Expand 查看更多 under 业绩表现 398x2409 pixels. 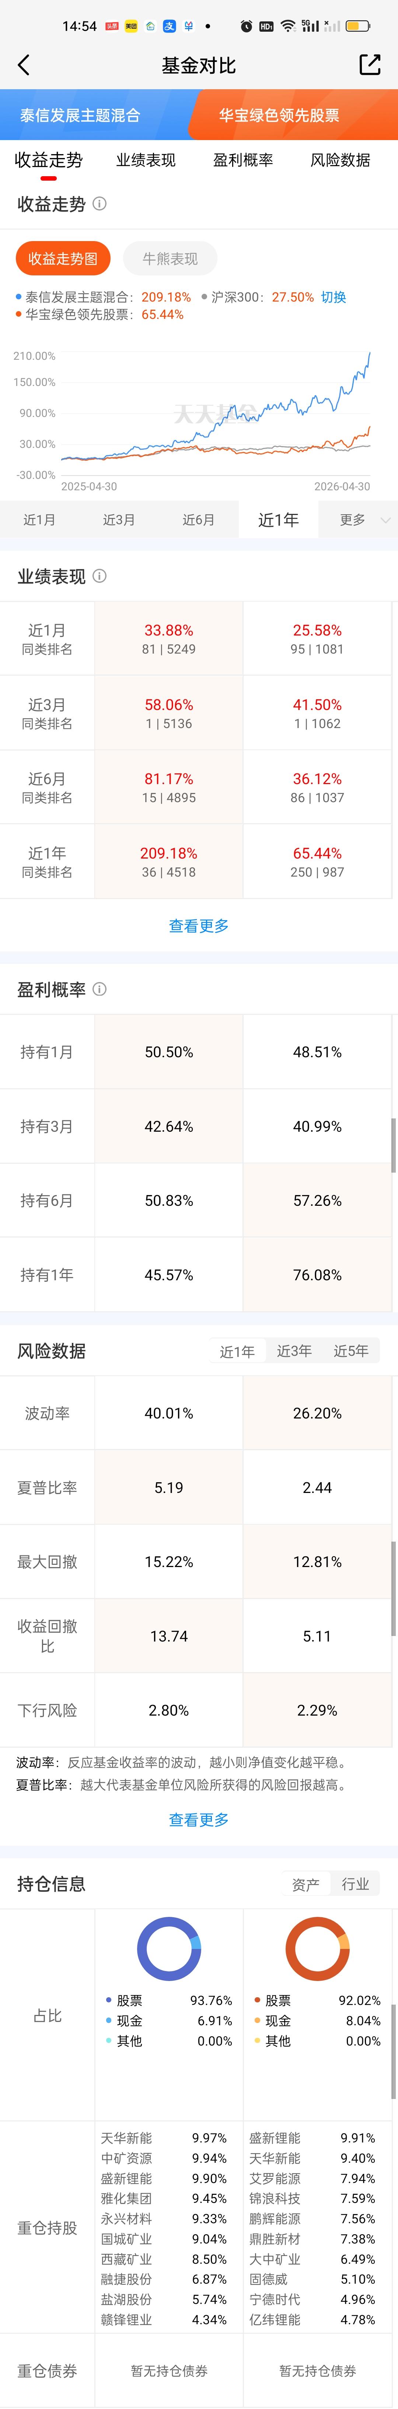(199, 926)
